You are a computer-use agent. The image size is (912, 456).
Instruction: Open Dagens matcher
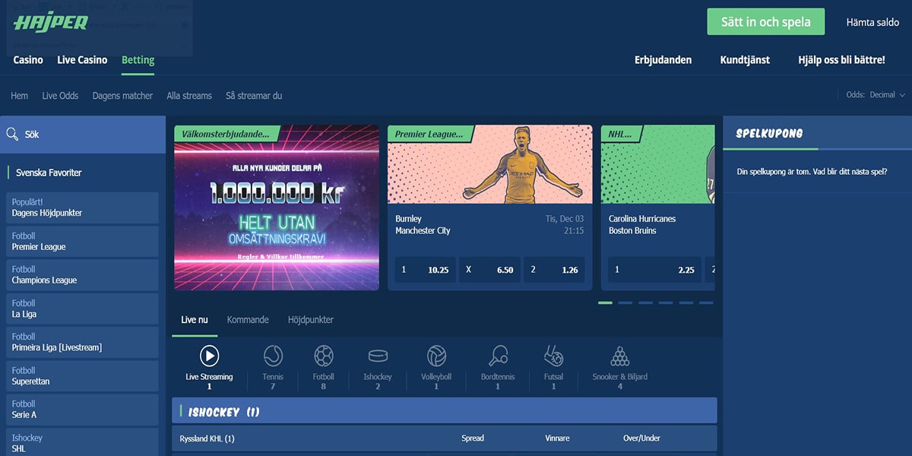pos(122,96)
